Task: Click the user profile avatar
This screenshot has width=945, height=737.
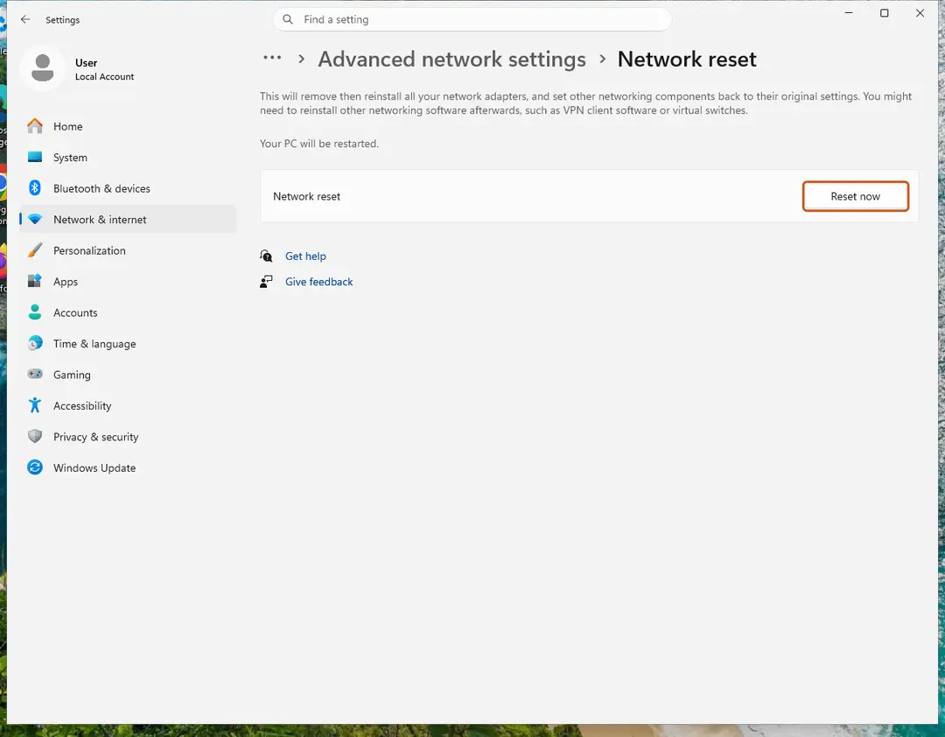Action: 42,67
